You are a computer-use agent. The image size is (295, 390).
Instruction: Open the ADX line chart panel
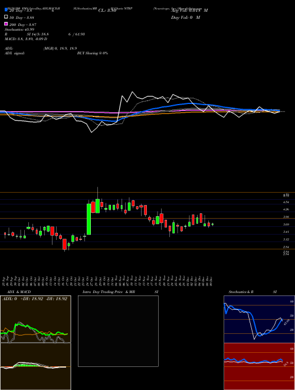click(35, 319)
